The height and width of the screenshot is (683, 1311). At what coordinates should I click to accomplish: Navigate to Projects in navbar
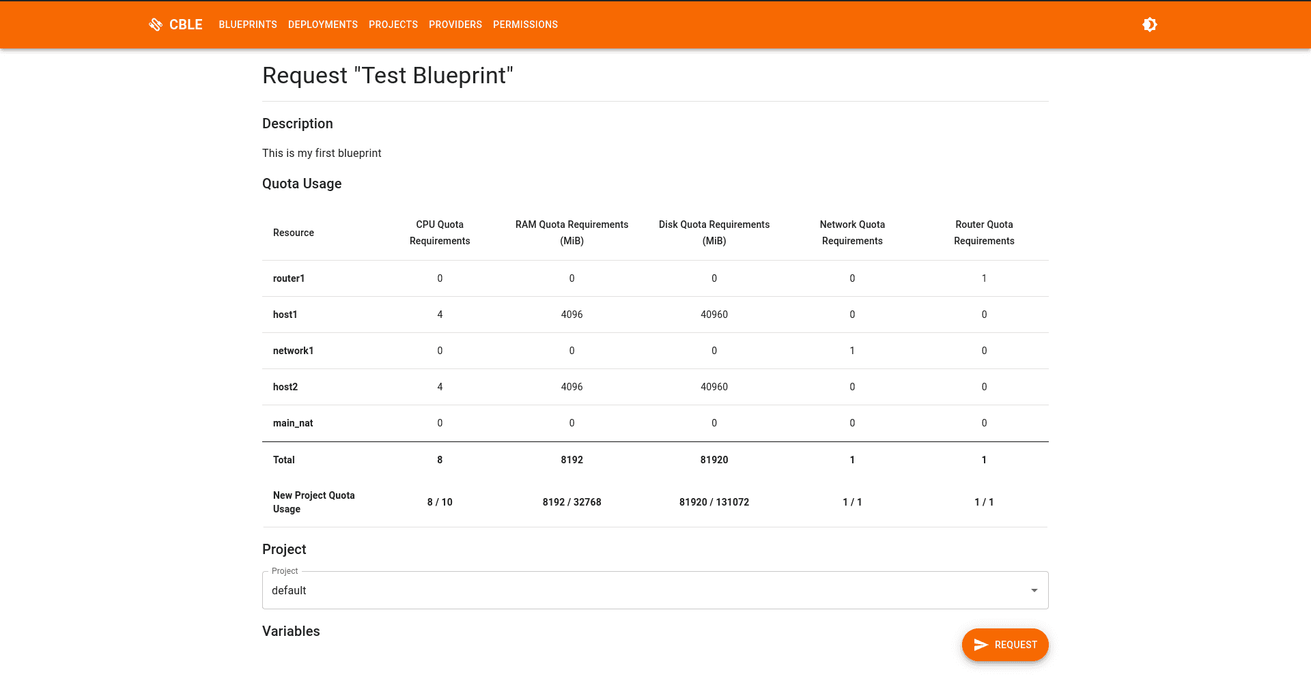coord(393,25)
